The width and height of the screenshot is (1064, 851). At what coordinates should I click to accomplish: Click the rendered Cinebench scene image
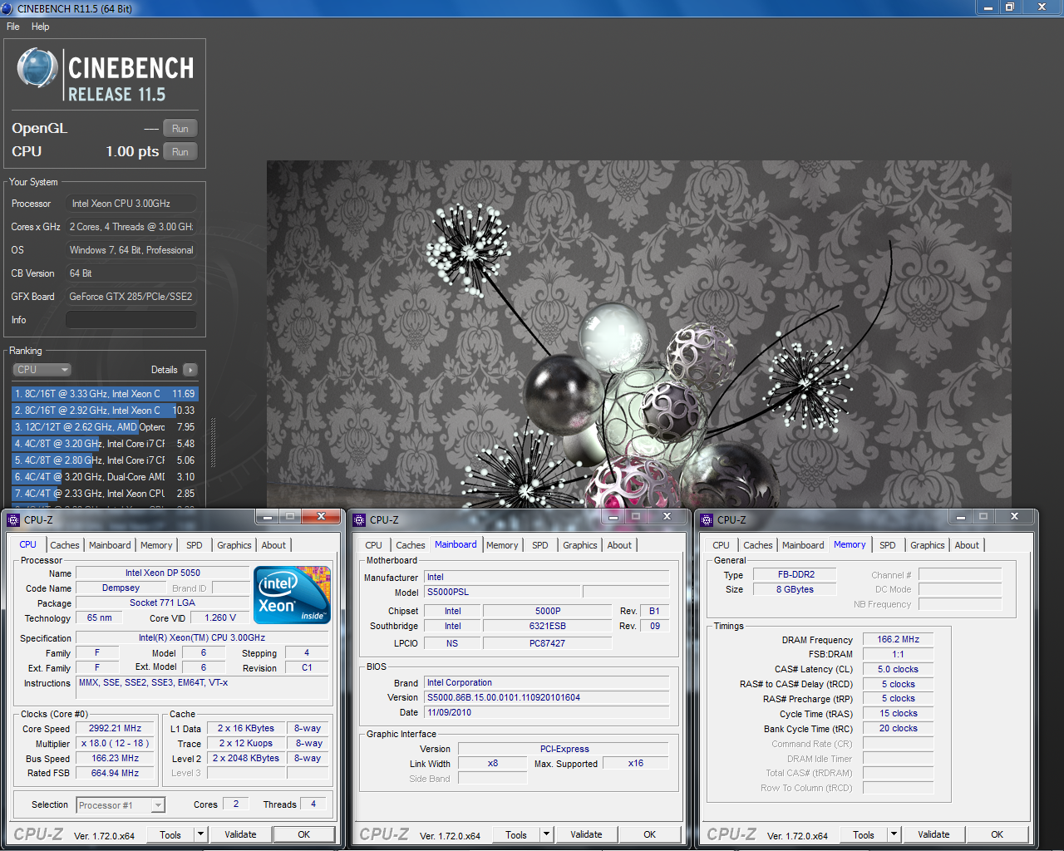click(638, 334)
